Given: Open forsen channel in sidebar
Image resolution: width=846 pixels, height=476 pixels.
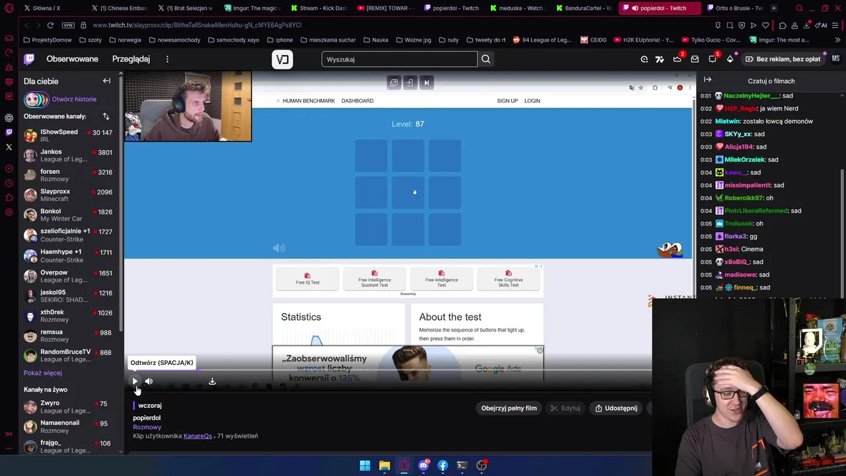Looking at the screenshot, I should (x=69, y=175).
